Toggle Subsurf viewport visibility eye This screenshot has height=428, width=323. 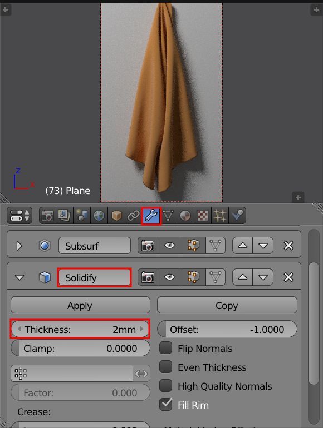(x=169, y=246)
